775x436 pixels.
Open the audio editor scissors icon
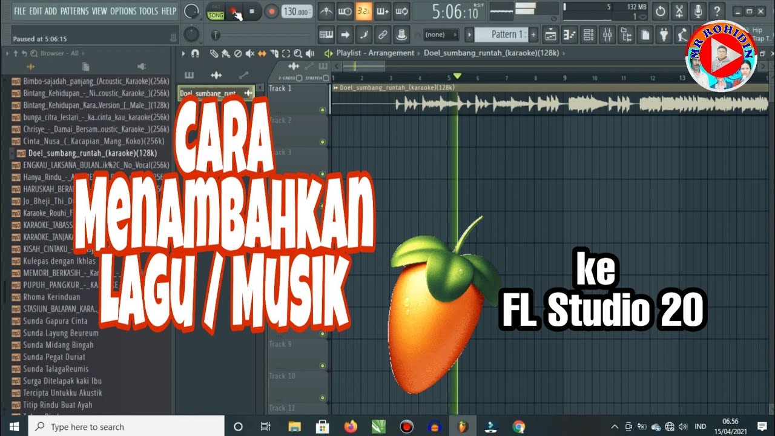(x=679, y=11)
